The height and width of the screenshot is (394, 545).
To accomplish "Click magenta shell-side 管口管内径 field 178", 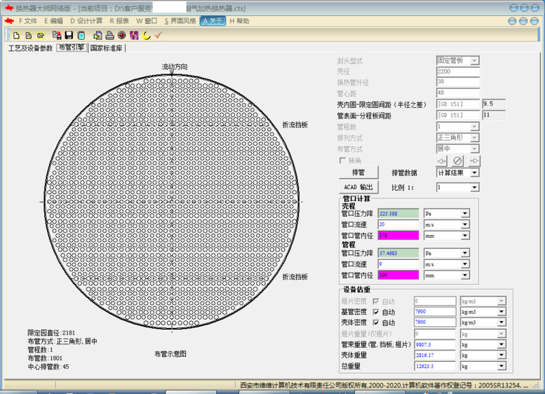I will [x=399, y=235].
